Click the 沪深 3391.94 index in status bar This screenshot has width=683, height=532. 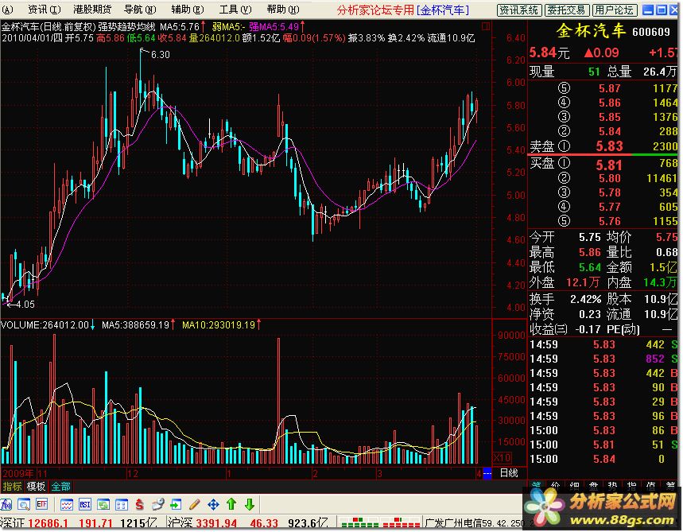click(x=203, y=522)
